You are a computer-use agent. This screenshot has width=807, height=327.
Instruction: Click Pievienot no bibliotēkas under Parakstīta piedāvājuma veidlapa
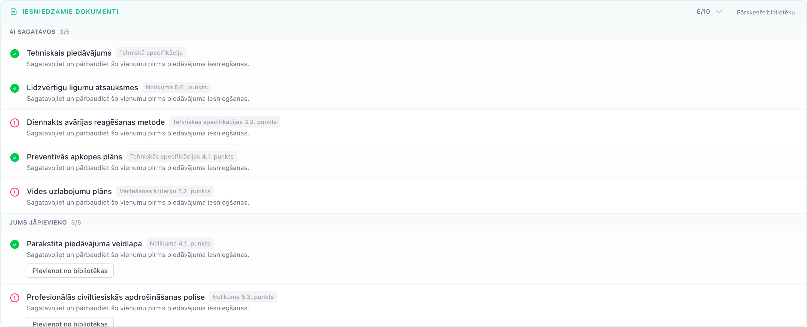pyautogui.click(x=70, y=271)
